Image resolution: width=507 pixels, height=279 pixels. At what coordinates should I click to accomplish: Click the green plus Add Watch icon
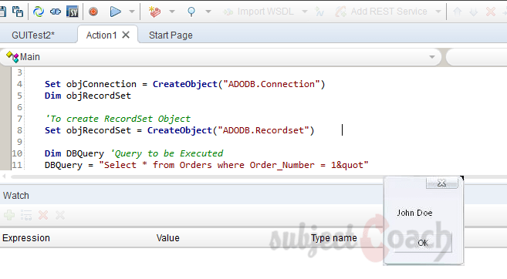pyautogui.click(x=9, y=215)
